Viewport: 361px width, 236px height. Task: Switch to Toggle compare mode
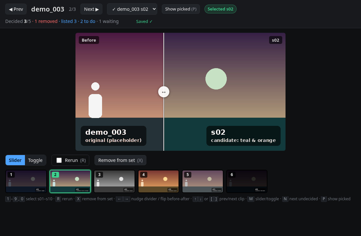(35, 160)
